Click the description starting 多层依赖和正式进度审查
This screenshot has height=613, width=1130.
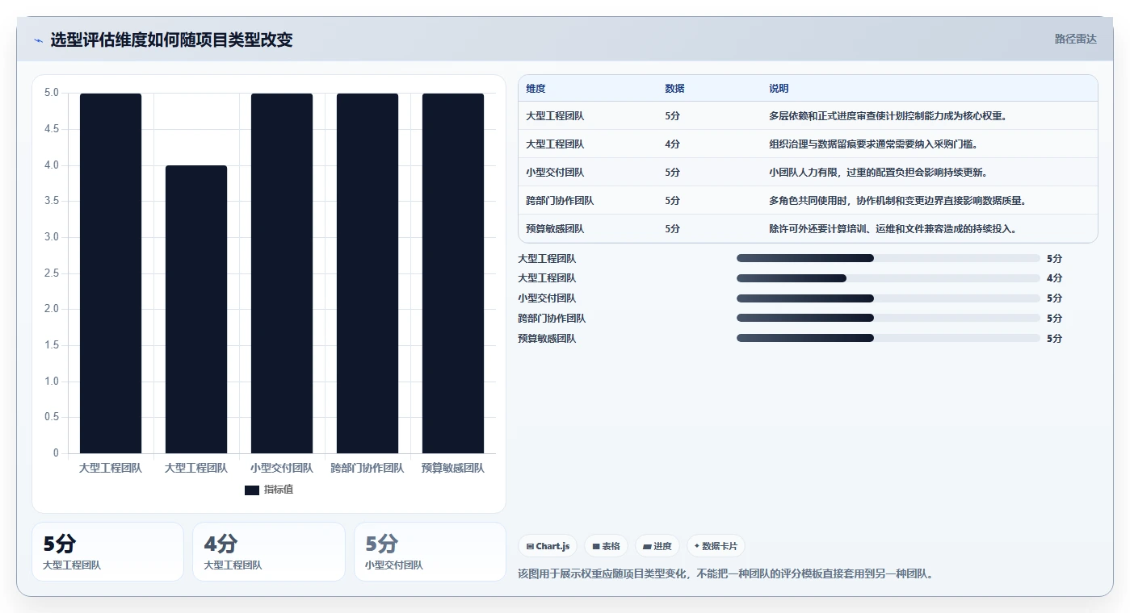click(887, 116)
